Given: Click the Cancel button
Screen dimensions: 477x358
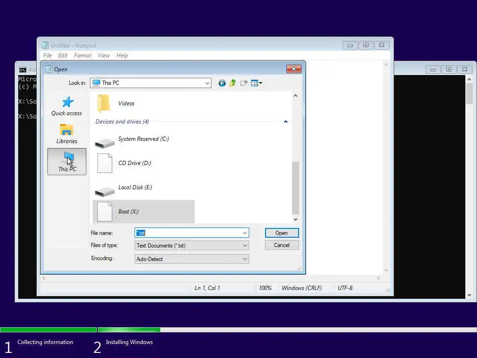Looking at the screenshot, I should (x=282, y=245).
